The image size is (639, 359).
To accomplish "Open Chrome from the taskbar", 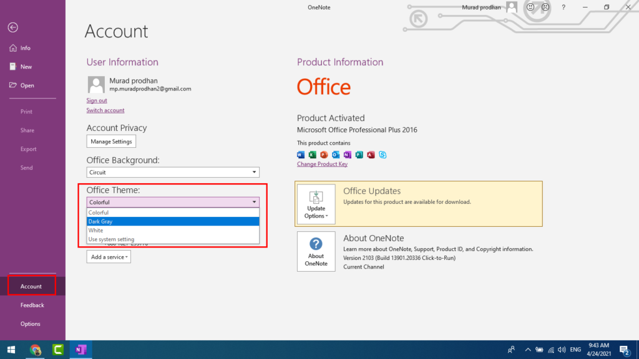I will pyautogui.click(x=36, y=350).
